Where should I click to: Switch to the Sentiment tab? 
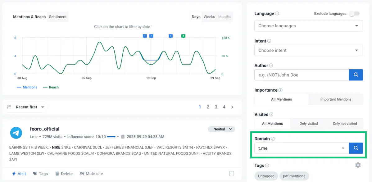tap(58, 17)
